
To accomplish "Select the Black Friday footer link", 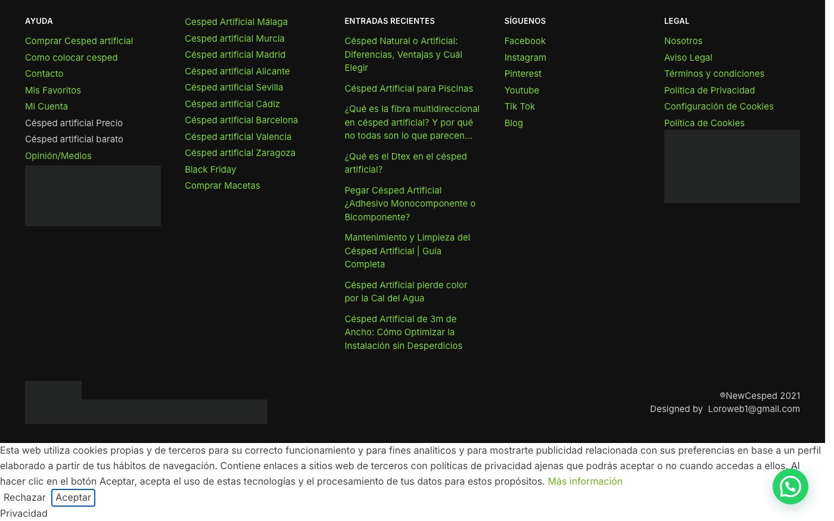I will pyautogui.click(x=210, y=170).
